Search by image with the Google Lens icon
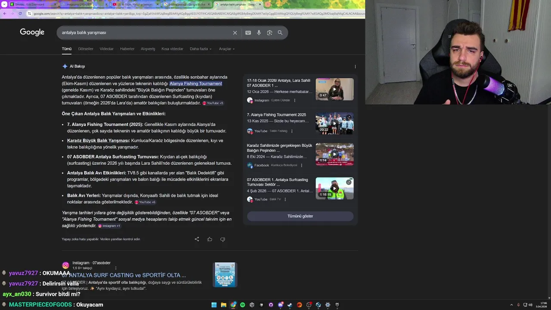The height and width of the screenshot is (310, 551). 269,33
